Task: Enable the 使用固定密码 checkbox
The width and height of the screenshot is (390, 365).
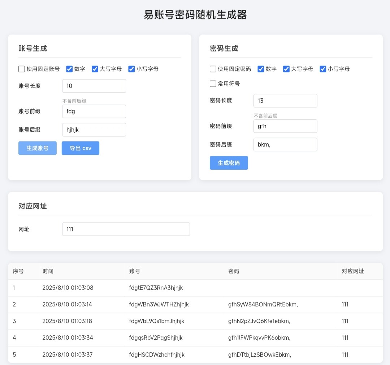Action: pos(213,69)
